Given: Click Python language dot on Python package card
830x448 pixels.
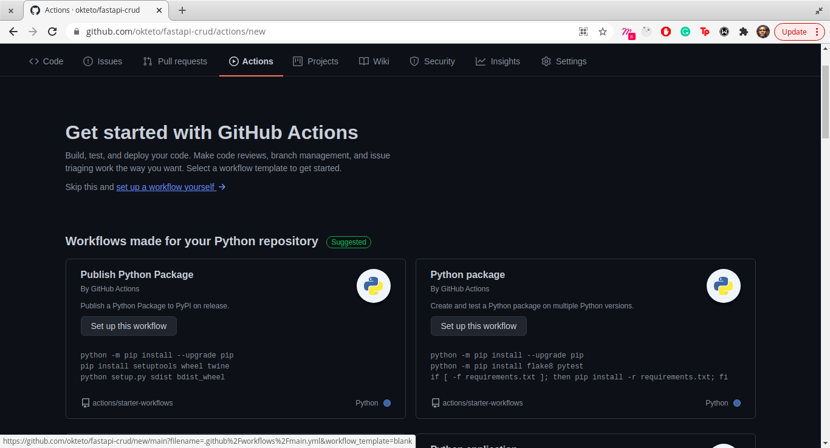Looking at the screenshot, I should pyautogui.click(x=737, y=403).
